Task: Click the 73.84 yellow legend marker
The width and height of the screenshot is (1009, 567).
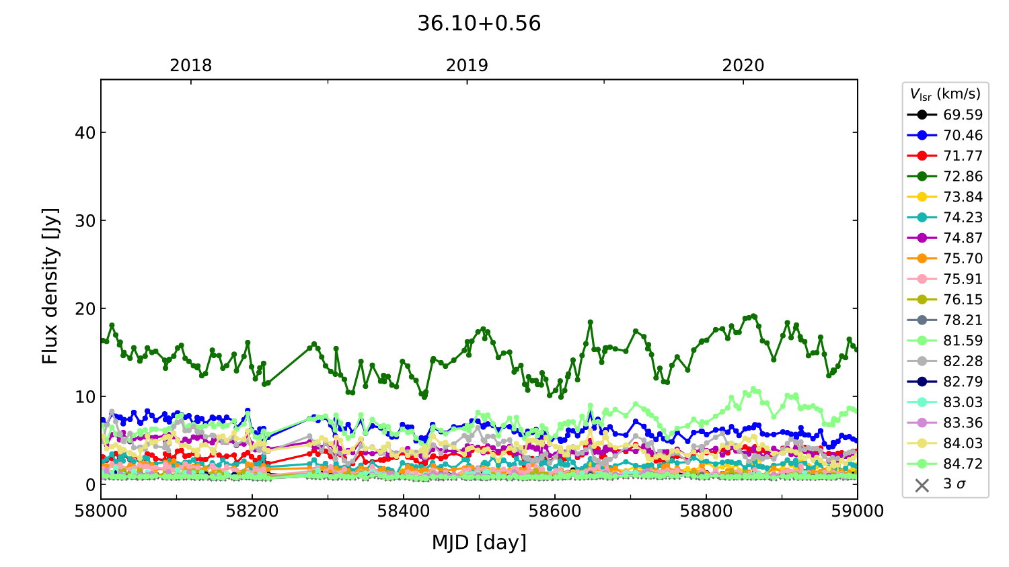Action: coord(922,197)
